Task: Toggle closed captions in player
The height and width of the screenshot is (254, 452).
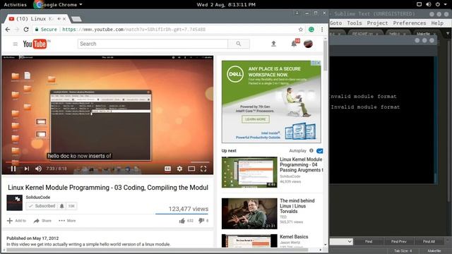Action: click(167, 169)
